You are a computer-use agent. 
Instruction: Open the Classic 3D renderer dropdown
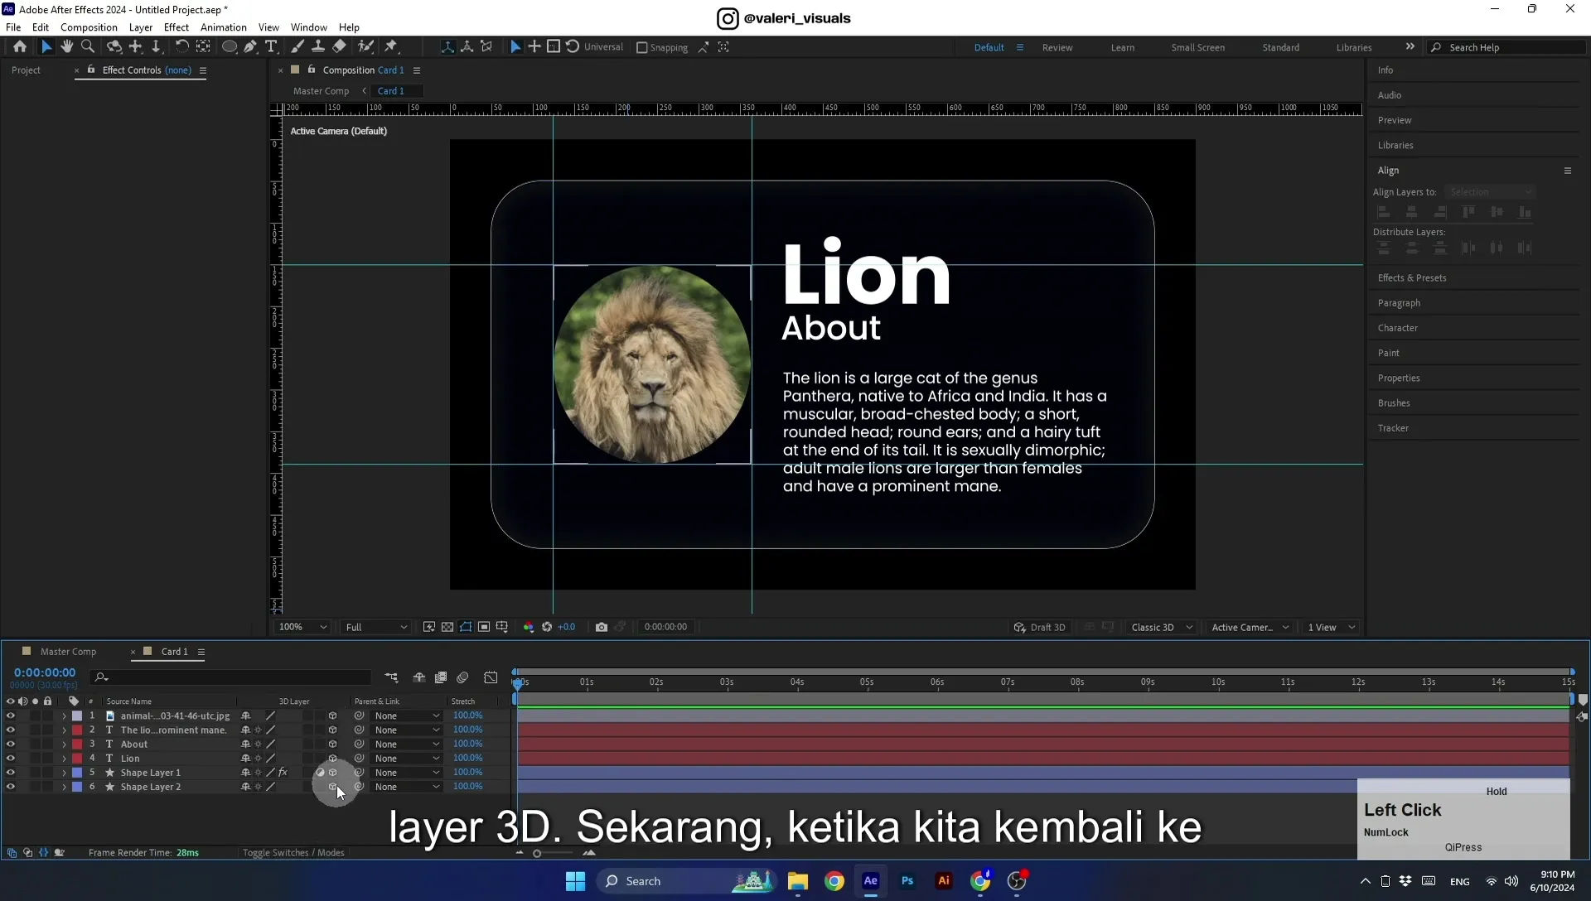1162,627
